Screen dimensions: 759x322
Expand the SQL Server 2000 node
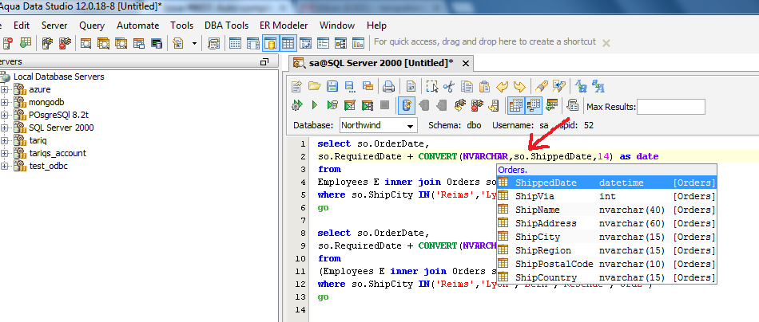tap(4, 128)
